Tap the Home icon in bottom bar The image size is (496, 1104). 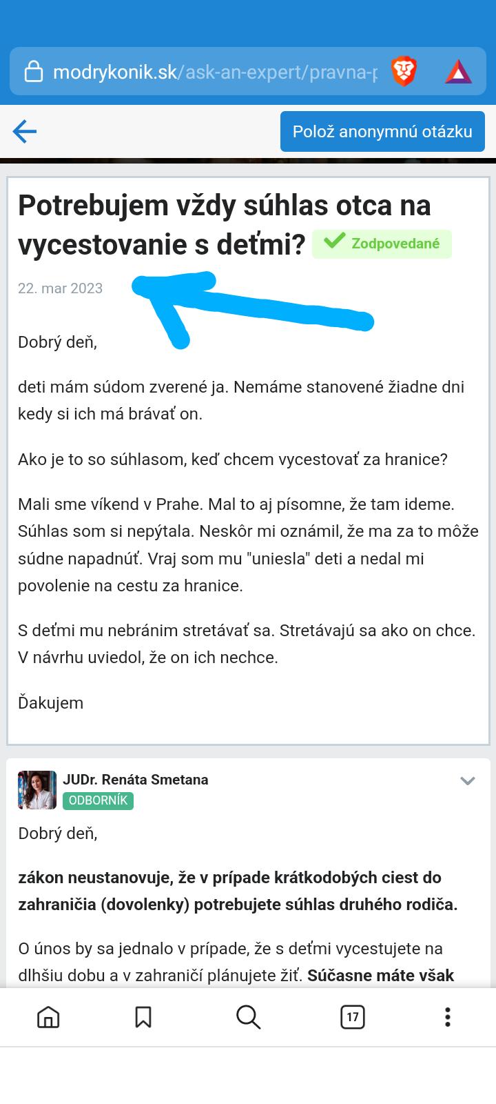pos(48,1016)
